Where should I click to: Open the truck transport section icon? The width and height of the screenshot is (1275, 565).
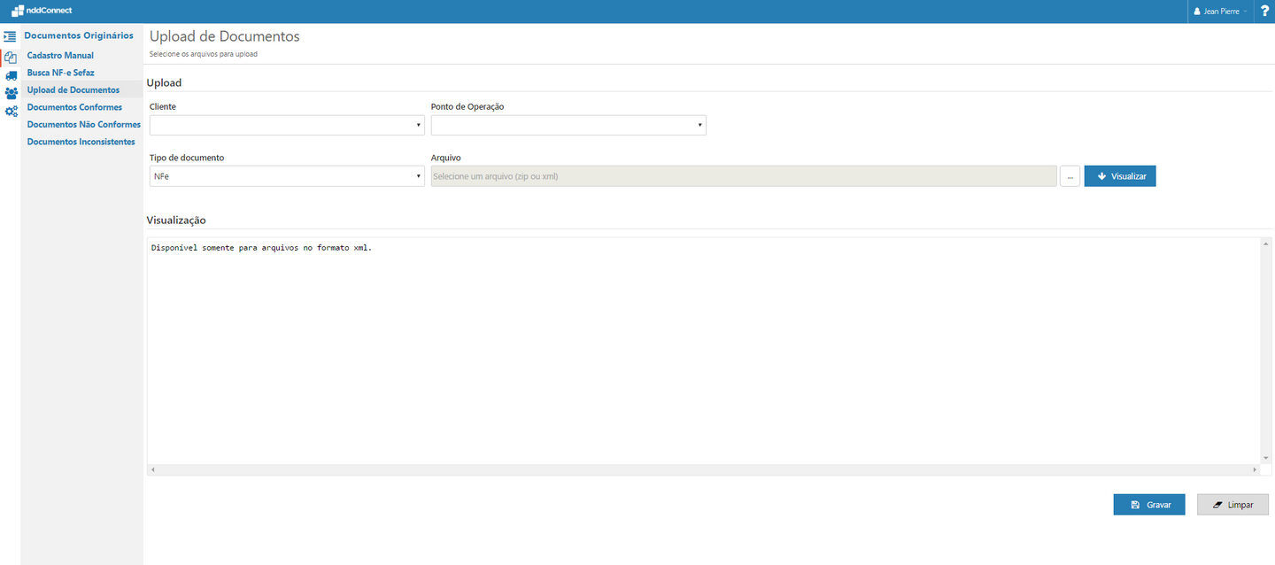[x=11, y=75]
